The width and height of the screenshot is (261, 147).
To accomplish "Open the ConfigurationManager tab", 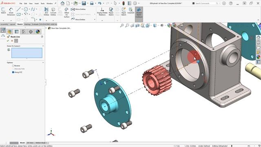I will [x=24, y=32].
